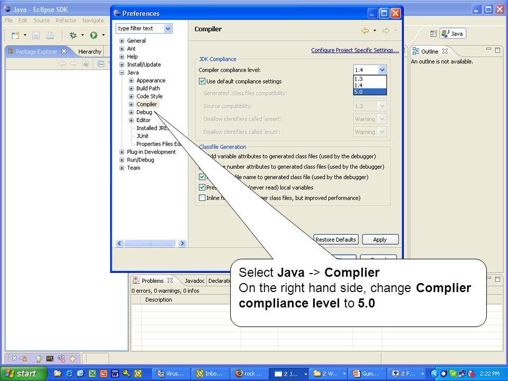Open Disallow identifiers called 'enum' dropdown
This screenshot has width=508, height=381.
pos(382,132)
